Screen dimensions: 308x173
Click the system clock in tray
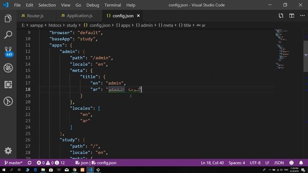point(294,170)
